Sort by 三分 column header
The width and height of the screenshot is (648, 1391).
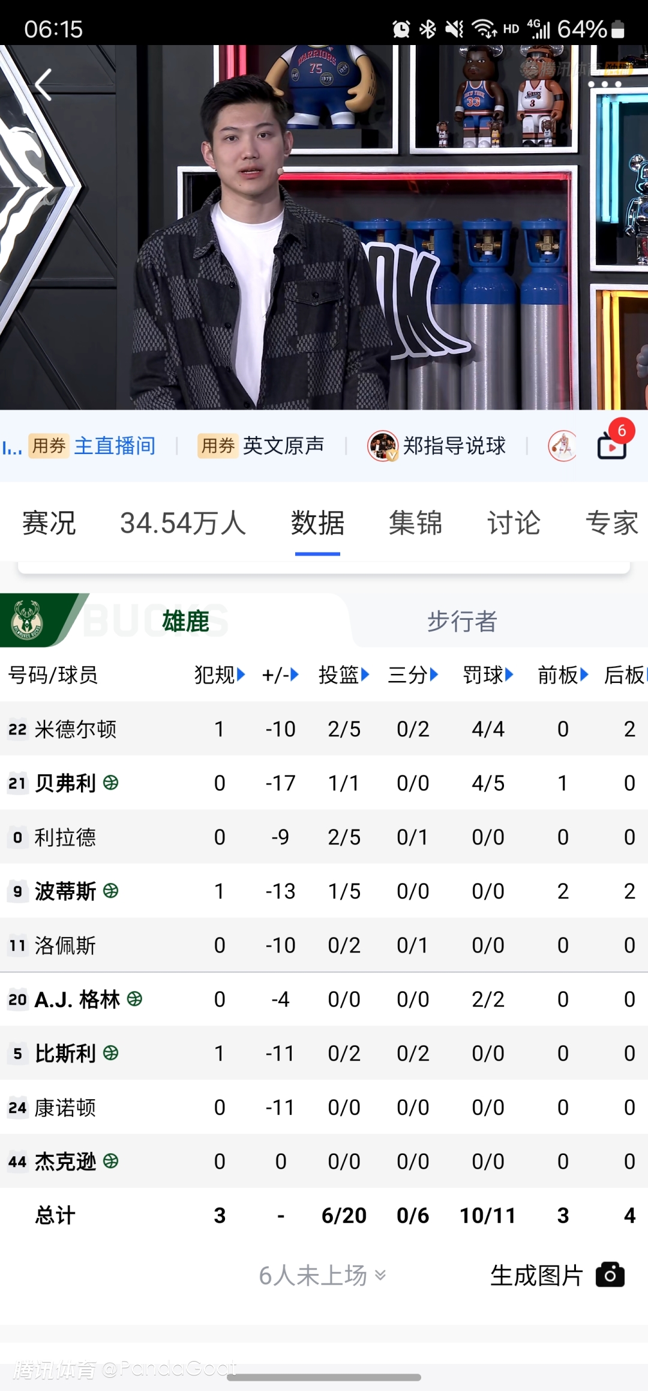412,674
